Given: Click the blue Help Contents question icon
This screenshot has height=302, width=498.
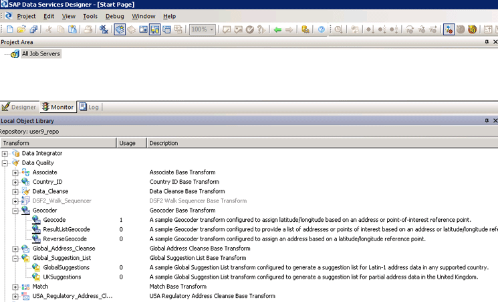Looking at the screenshot, I should tap(322, 29).
